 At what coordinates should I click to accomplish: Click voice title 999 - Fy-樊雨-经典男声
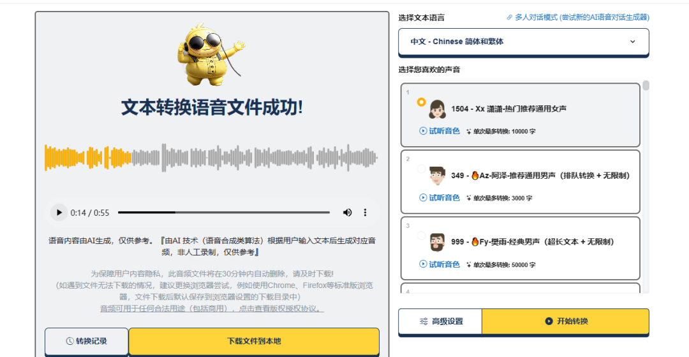(533, 242)
